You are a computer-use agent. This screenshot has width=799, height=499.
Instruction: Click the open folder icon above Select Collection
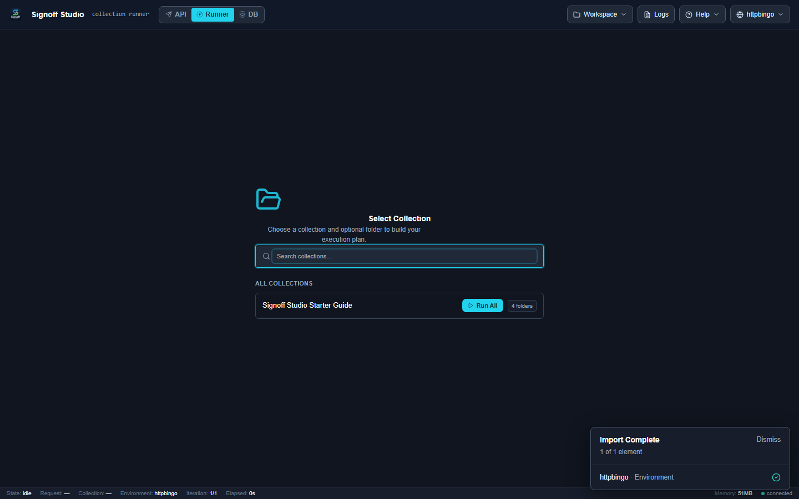click(x=269, y=199)
